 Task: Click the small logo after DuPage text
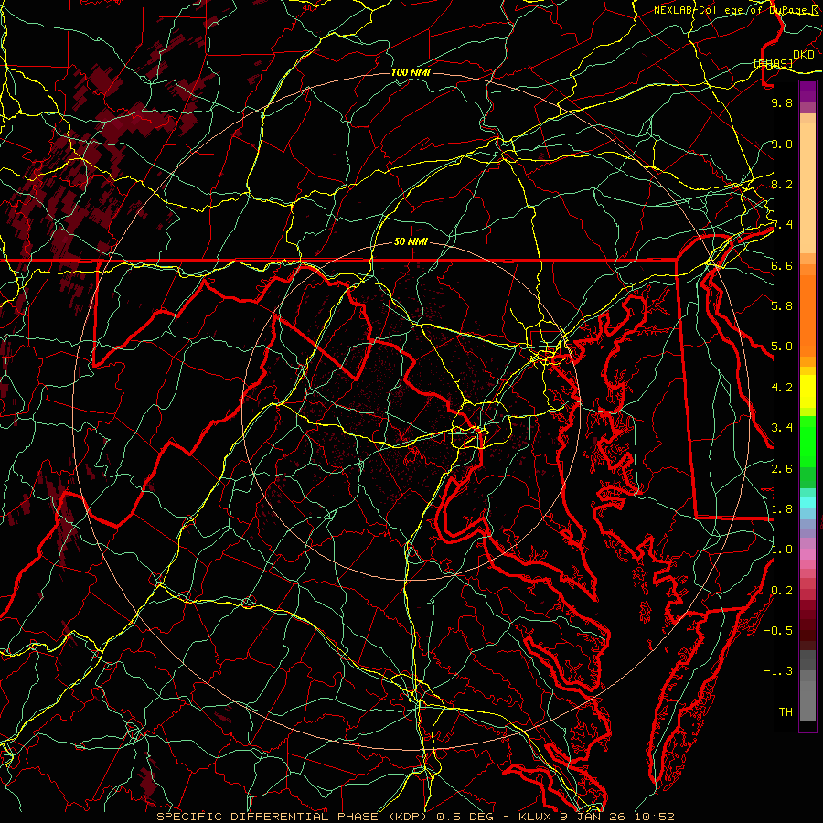coord(815,10)
